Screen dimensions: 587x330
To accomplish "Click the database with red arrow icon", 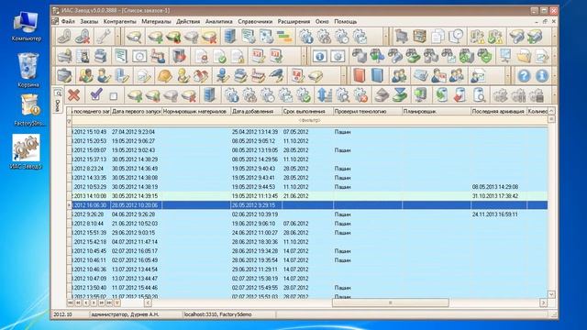I will (460, 95).
